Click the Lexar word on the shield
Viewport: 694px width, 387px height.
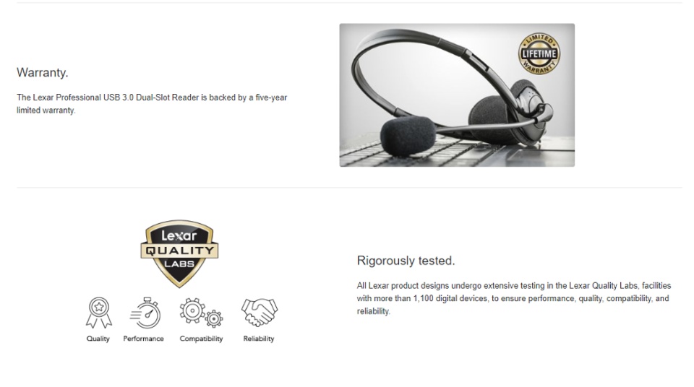179,235
